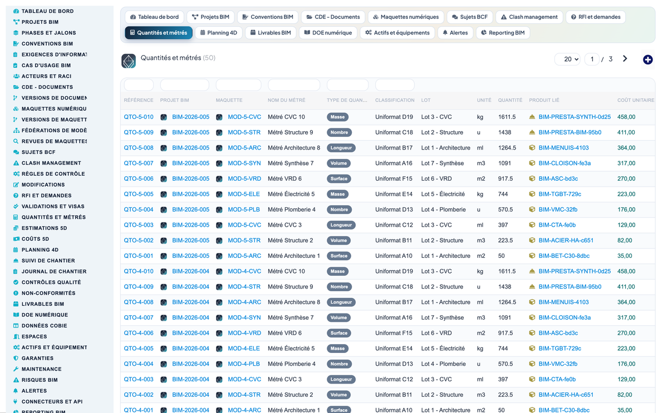668x413 pixels.
Task: Open maquette link MOD-4-PLB
Action: [x=244, y=364]
